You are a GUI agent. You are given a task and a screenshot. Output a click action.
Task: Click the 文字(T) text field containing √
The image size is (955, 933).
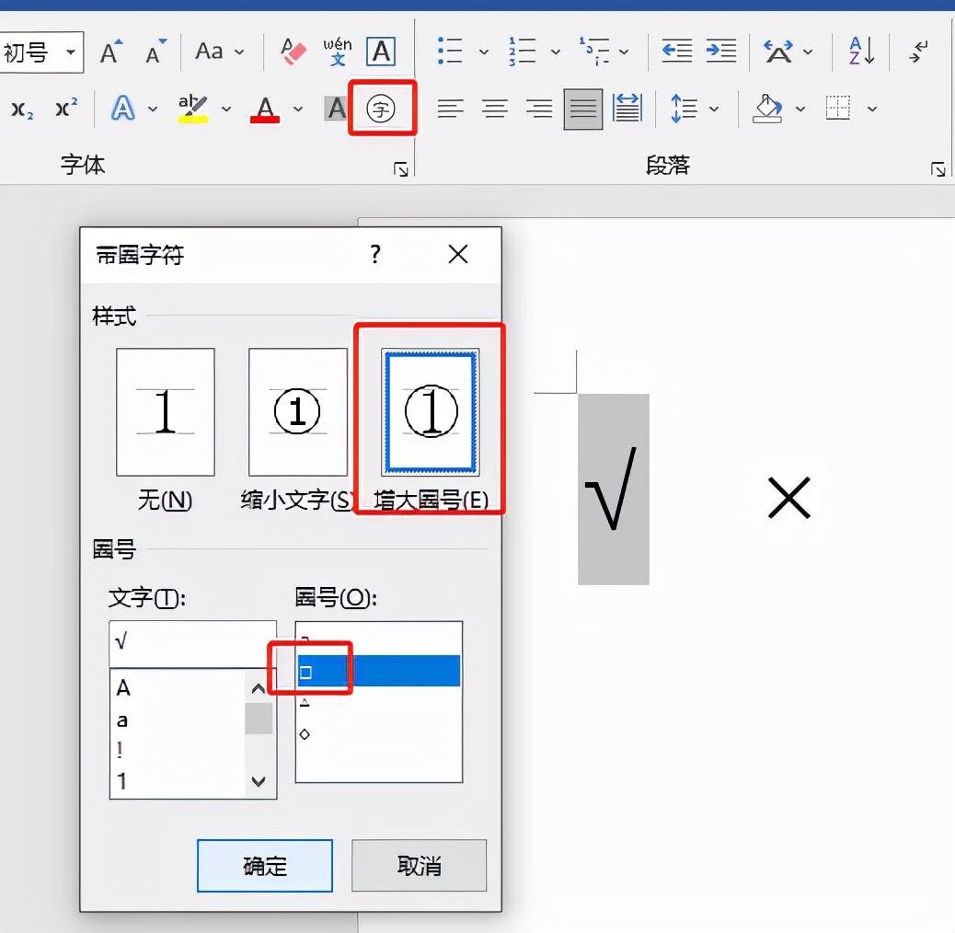pyautogui.click(x=192, y=644)
